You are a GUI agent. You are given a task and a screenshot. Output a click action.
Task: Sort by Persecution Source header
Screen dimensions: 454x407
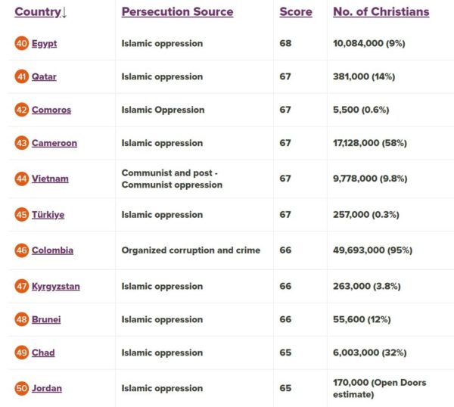click(177, 12)
